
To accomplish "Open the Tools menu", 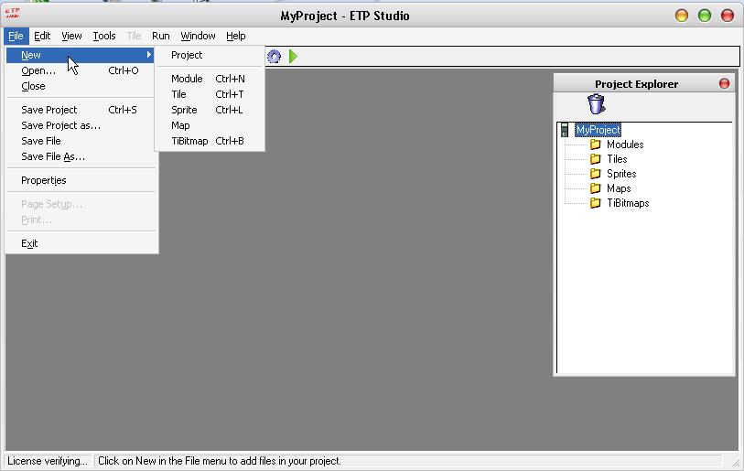I will click(104, 36).
